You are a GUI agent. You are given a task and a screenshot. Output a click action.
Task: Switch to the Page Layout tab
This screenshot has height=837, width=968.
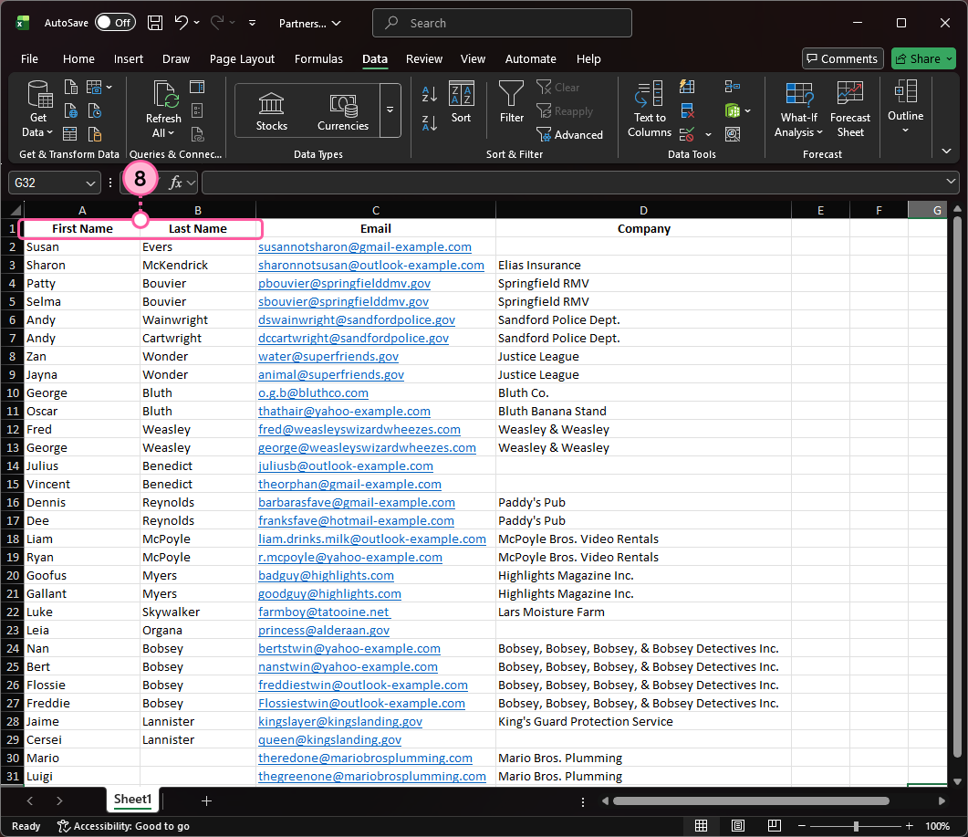[x=242, y=58]
